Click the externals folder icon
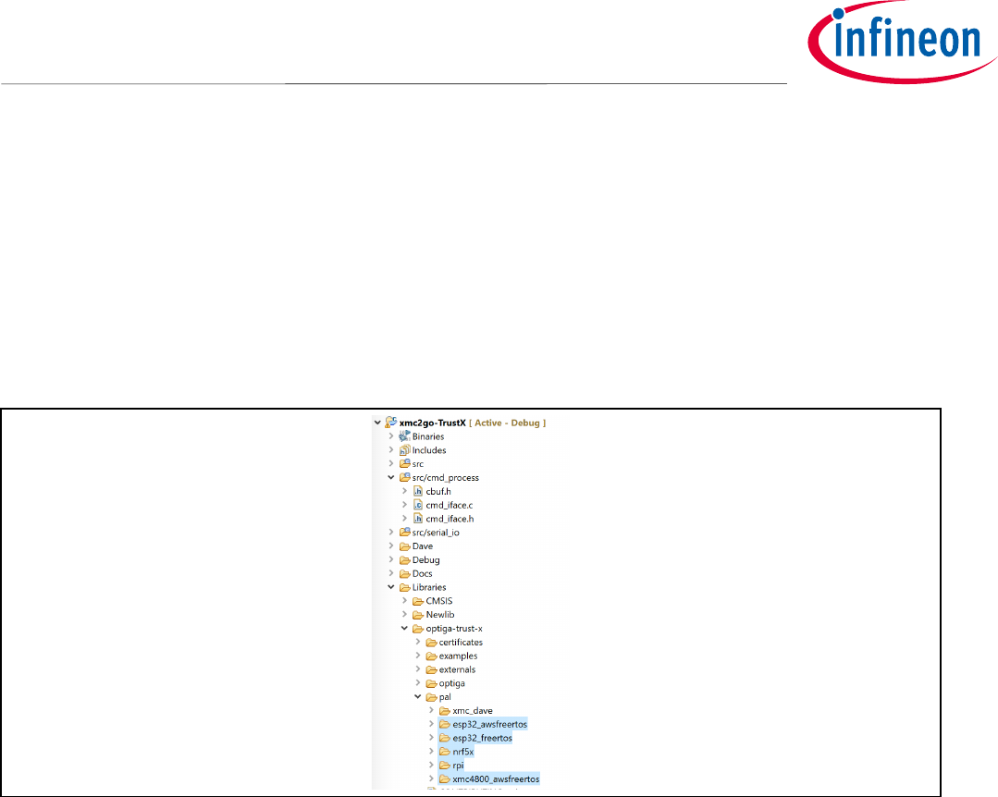998x797 pixels. [x=431, y=669]
